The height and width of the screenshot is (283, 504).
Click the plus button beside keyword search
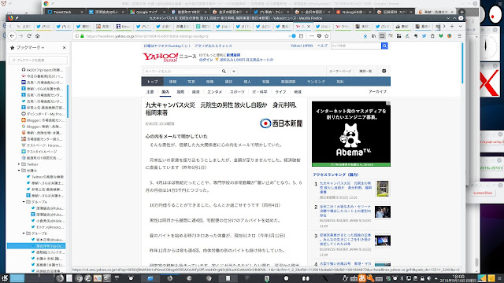(234, 72)
